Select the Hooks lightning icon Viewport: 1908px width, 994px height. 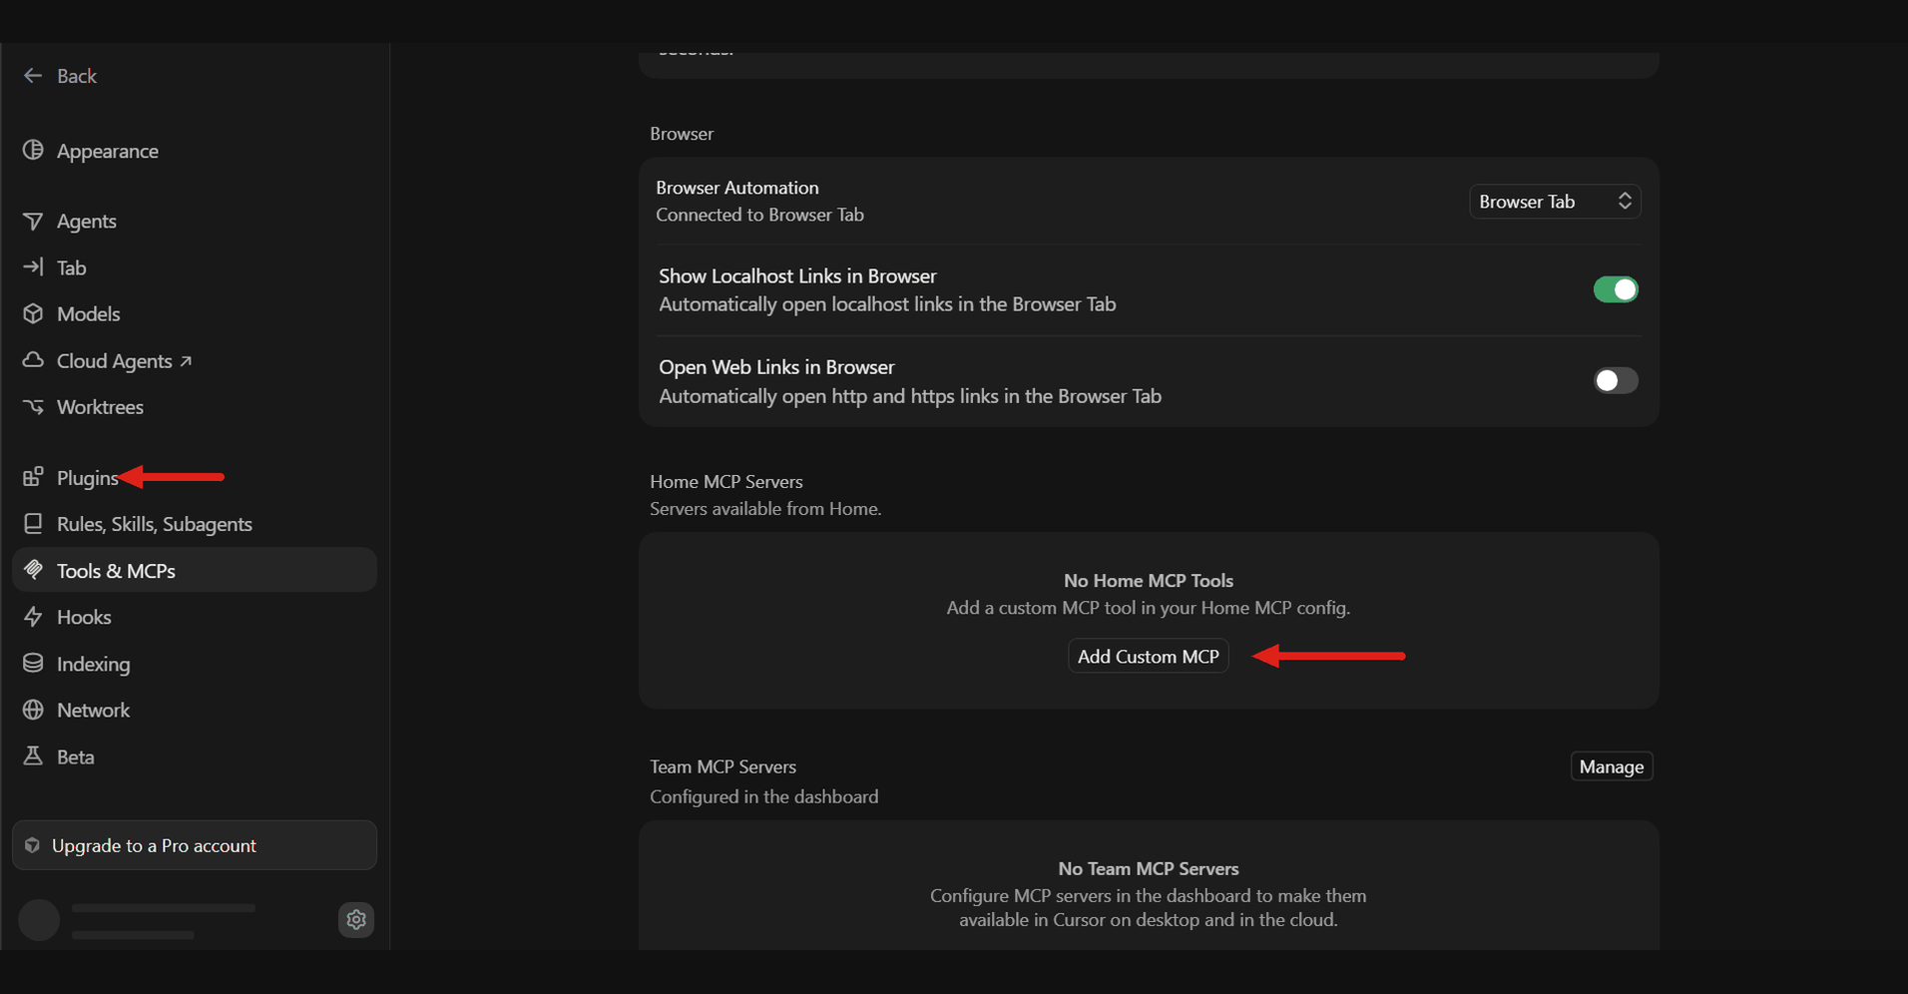(x=33, y=617)
